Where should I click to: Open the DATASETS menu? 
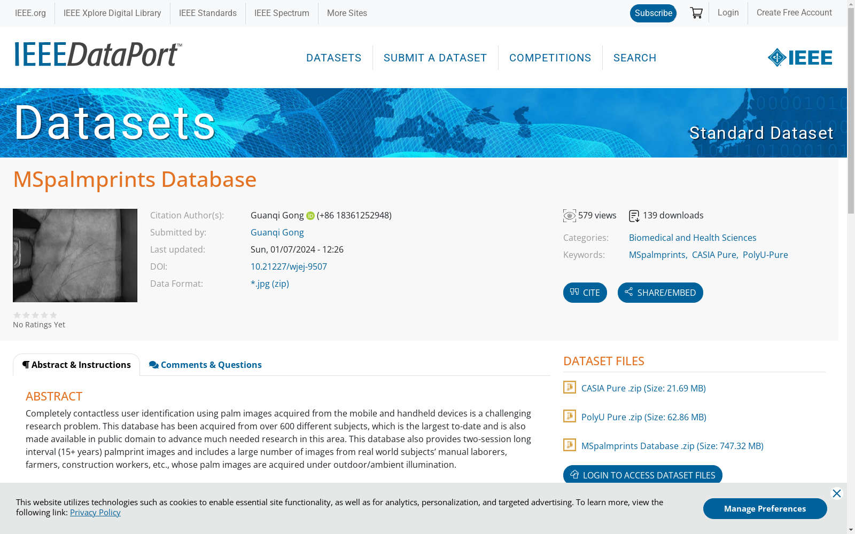334,58
